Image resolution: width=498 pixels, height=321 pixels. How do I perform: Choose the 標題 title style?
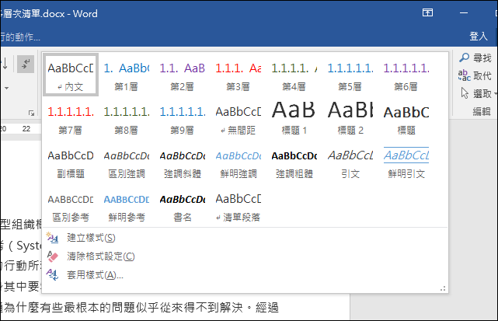[x=406, y=119]
